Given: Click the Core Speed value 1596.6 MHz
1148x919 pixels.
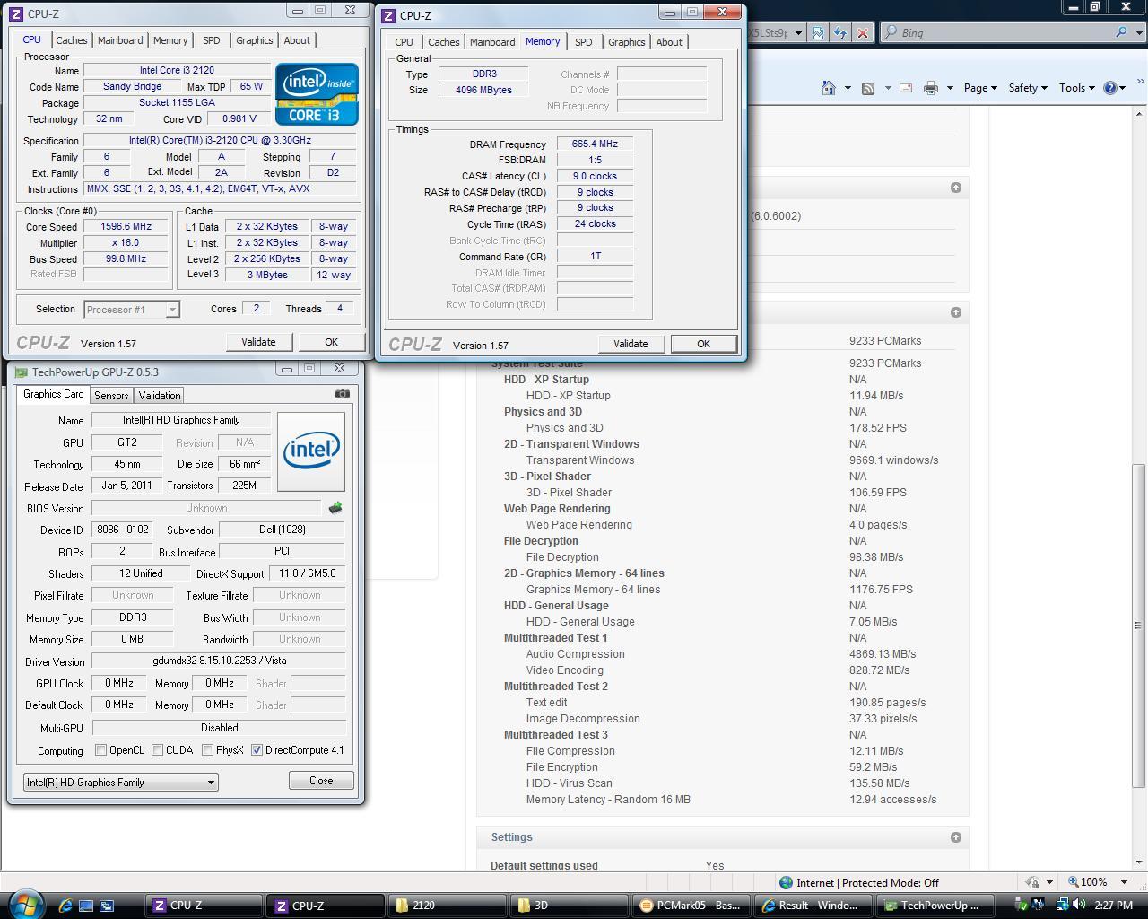Looking at the screenshot, I should (126, 226).
